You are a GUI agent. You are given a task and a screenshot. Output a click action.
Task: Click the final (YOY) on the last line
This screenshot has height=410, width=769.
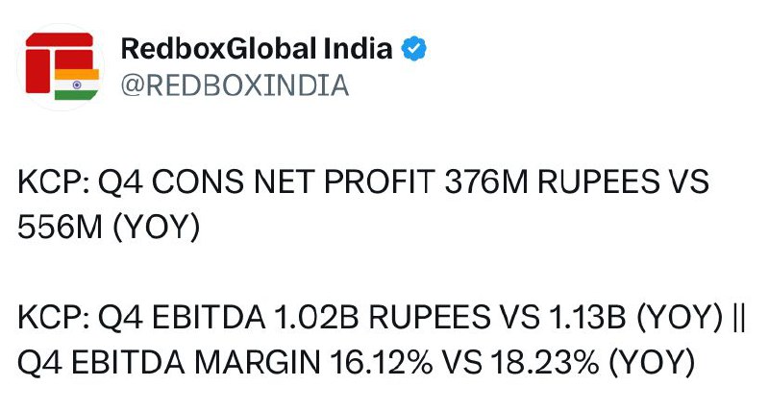[652, 364]
